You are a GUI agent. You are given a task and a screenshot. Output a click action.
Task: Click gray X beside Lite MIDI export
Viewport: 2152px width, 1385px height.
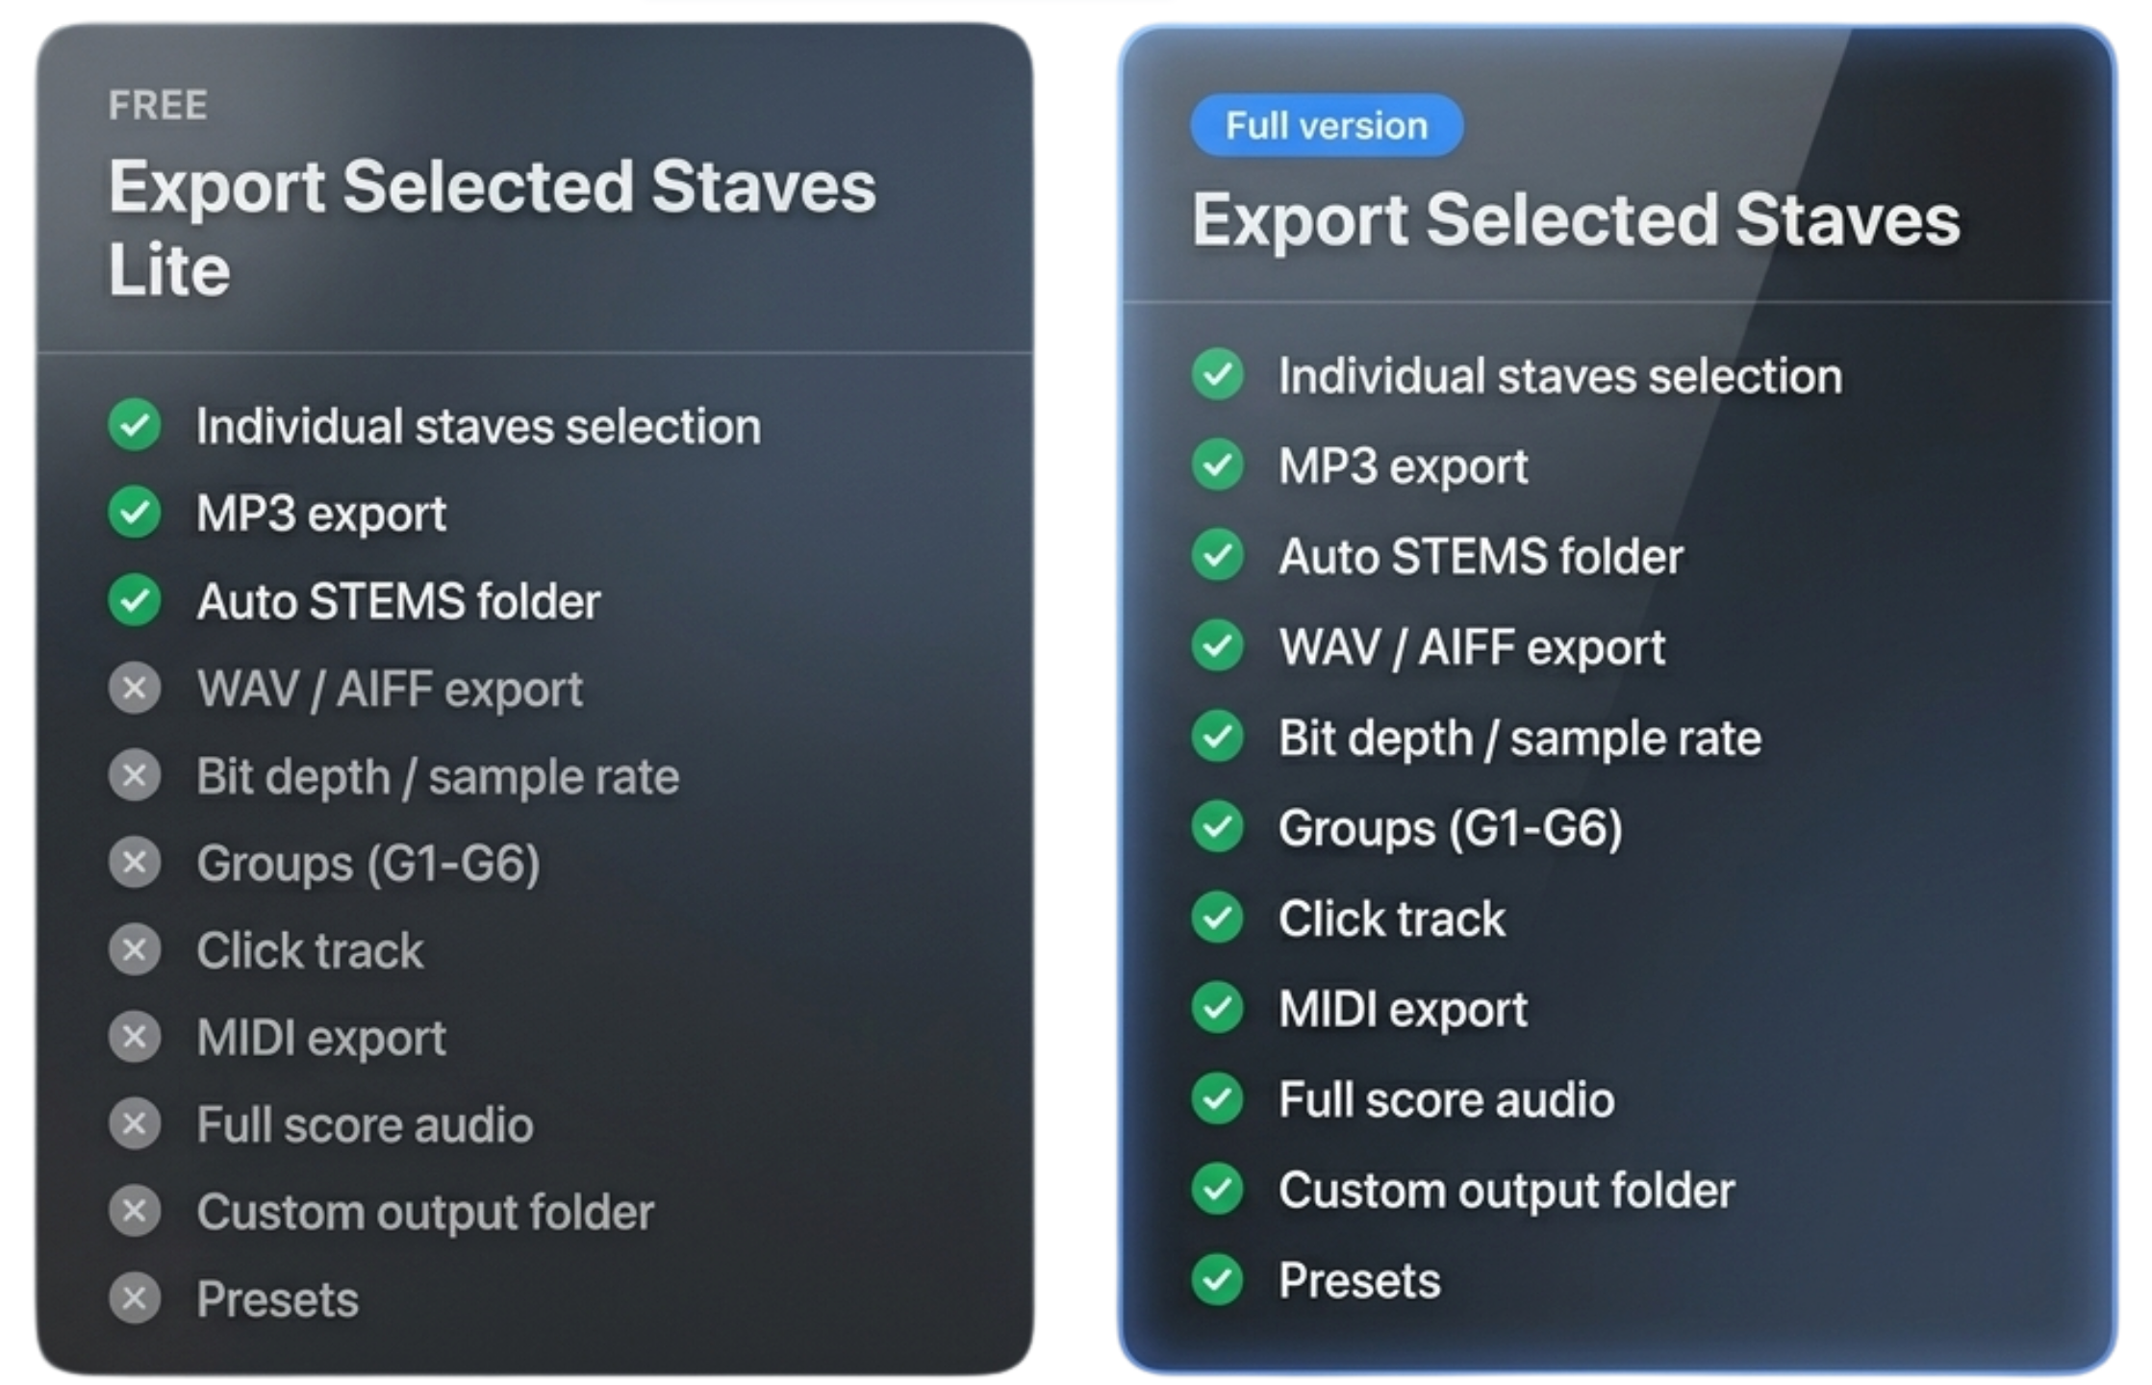[135, 1037]
